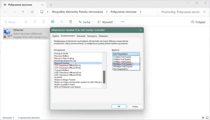Switch to the Szczegóły tab
This screenshot has width=210, height=120.
click(92, 36)
